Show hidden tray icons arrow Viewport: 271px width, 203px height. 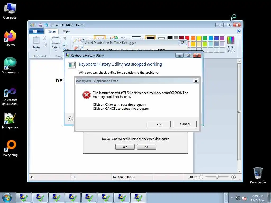click(x=231, y=198)
